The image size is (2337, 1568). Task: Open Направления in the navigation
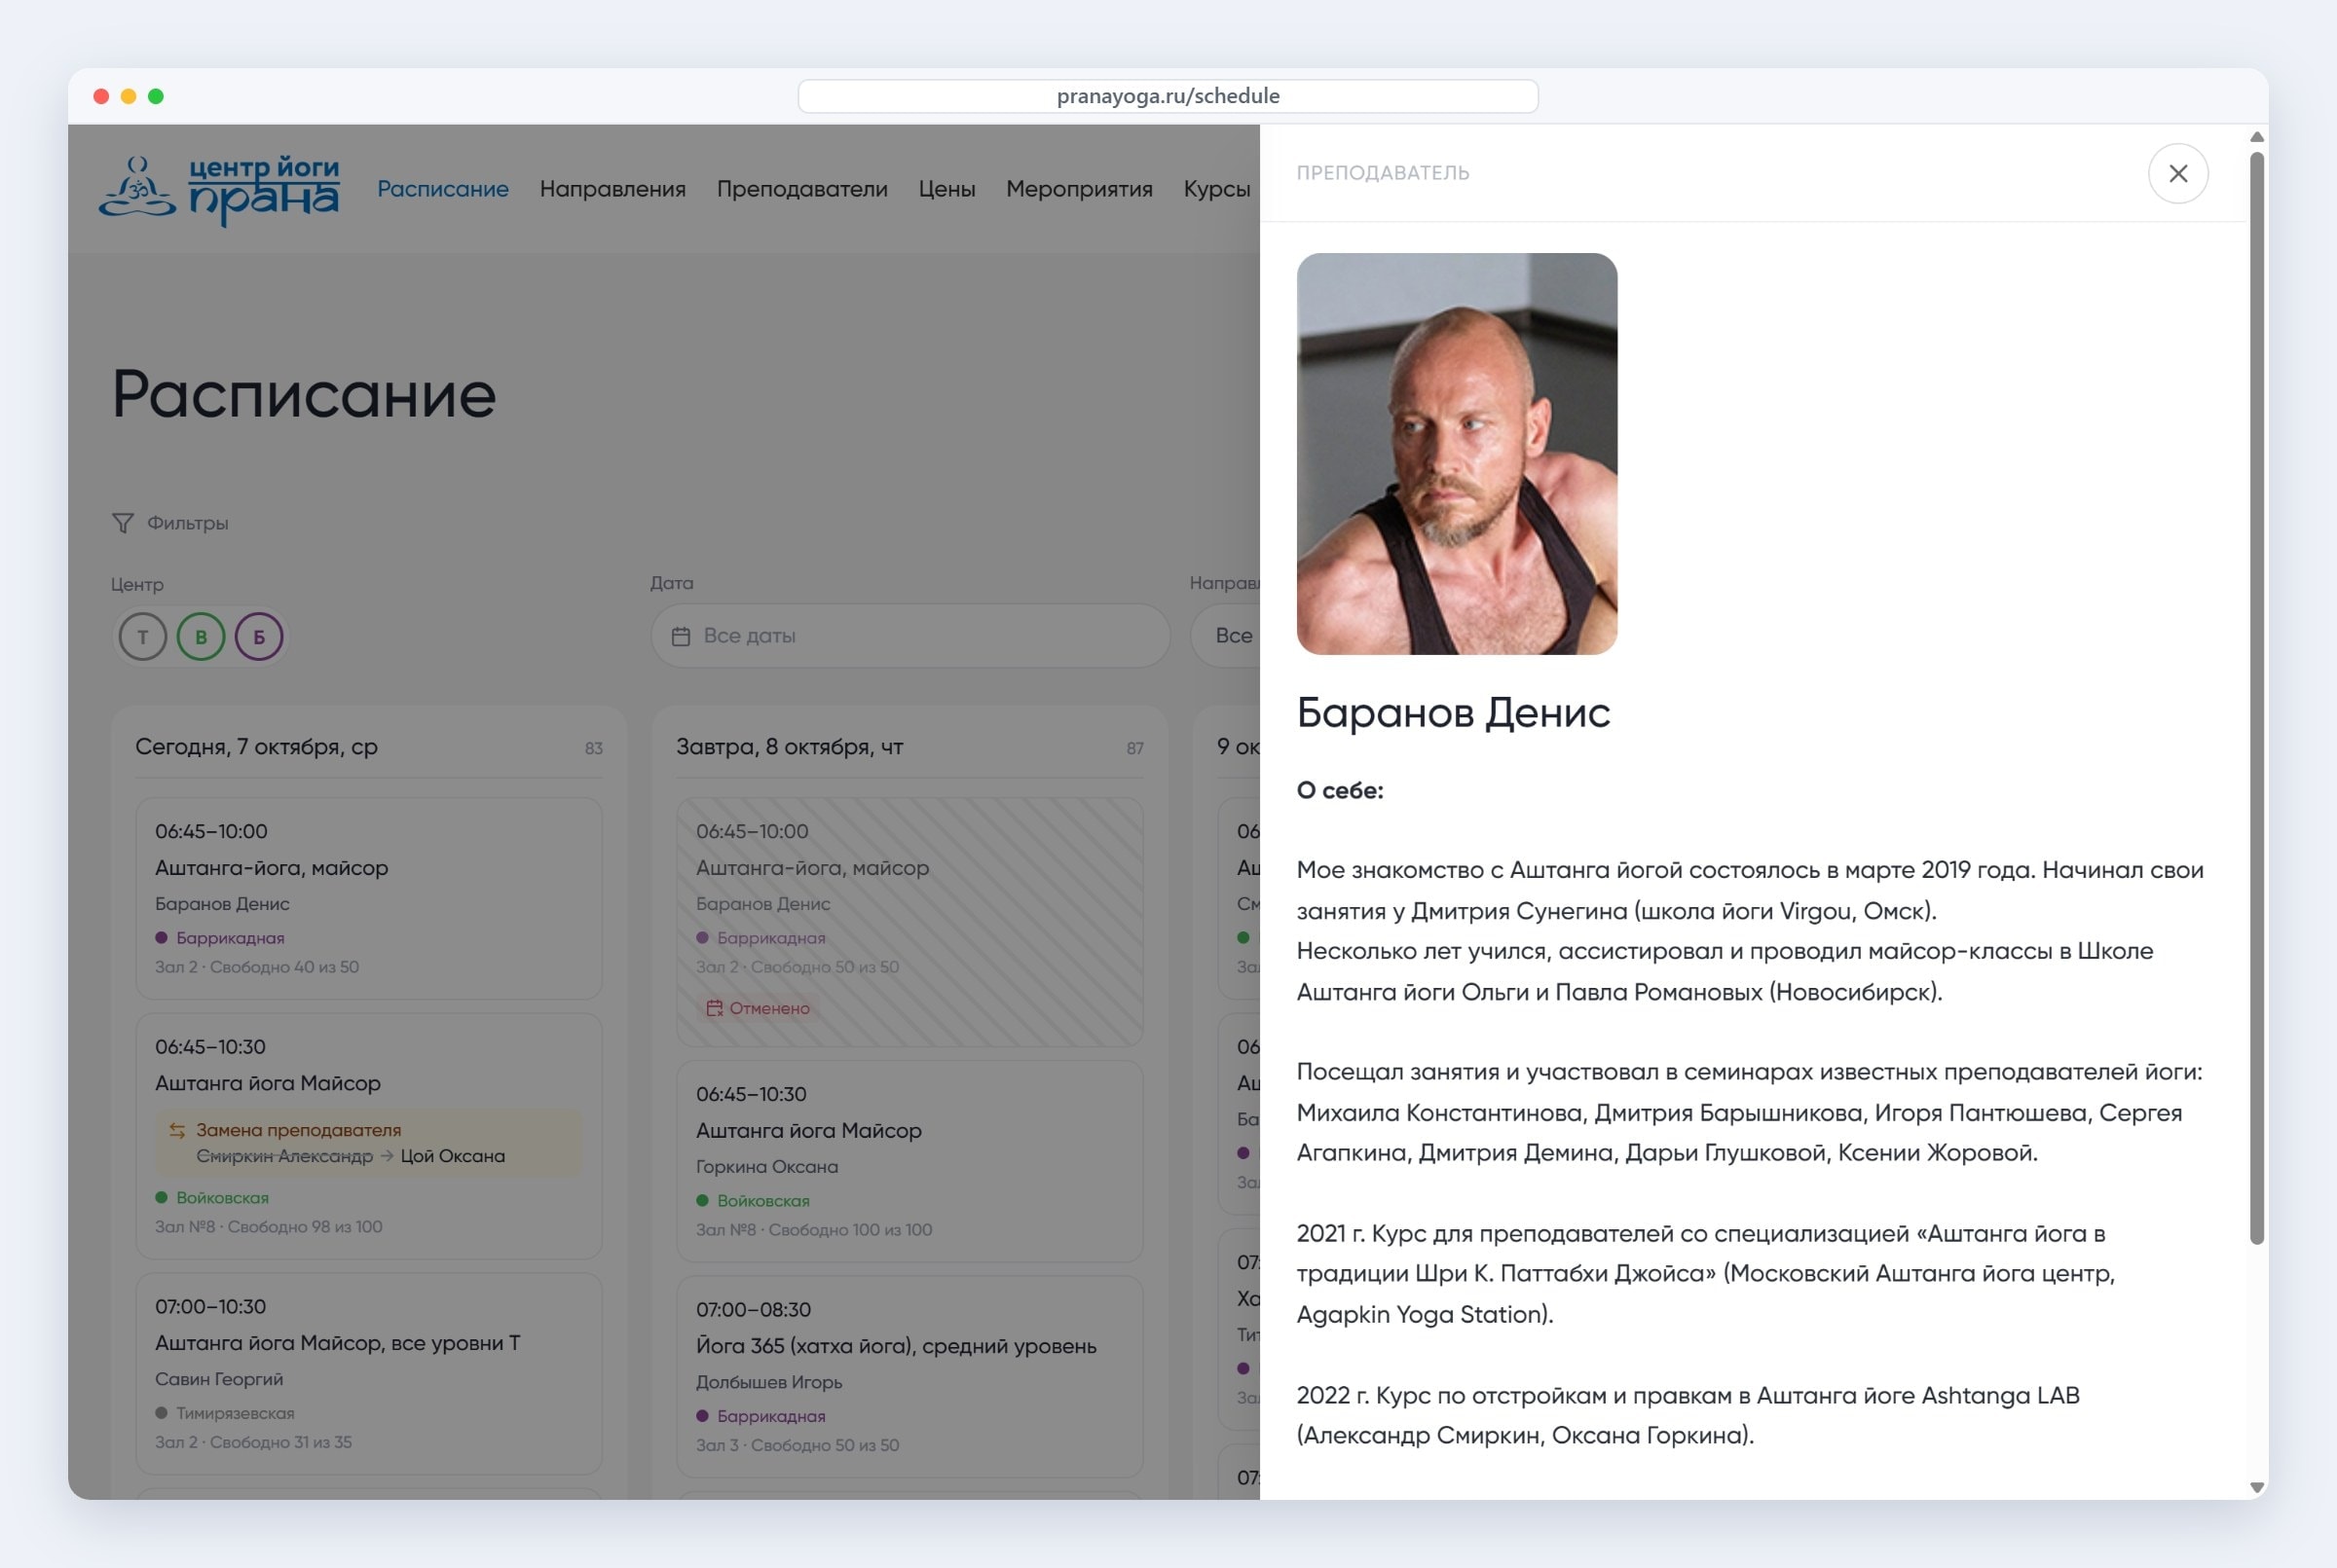pos(612,189)
